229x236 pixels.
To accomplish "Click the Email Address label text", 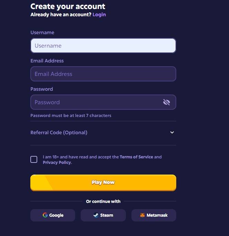I will pos(47,61).
